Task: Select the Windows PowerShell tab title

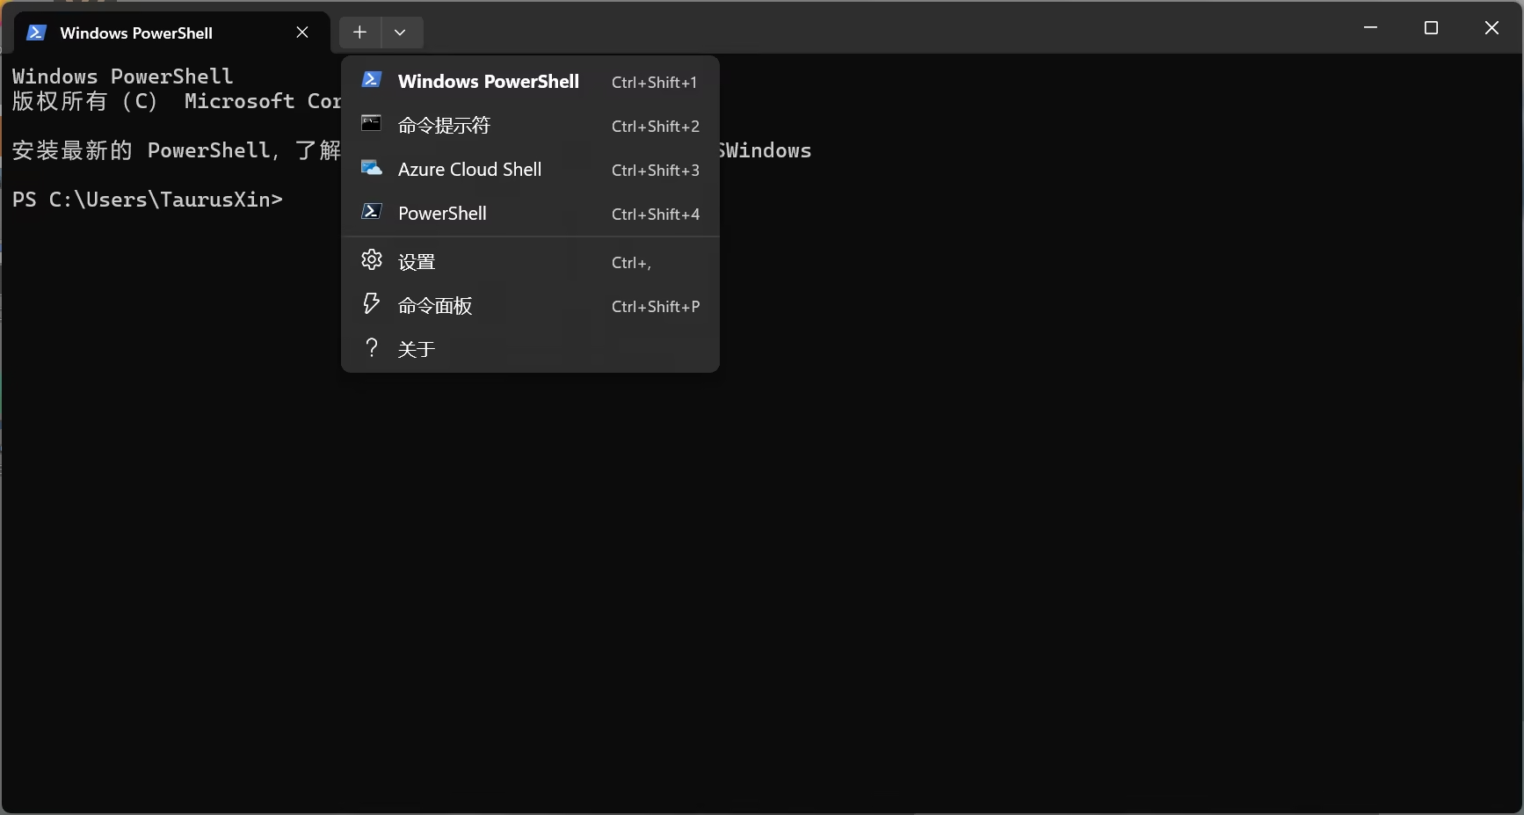Action: [136, 33]
